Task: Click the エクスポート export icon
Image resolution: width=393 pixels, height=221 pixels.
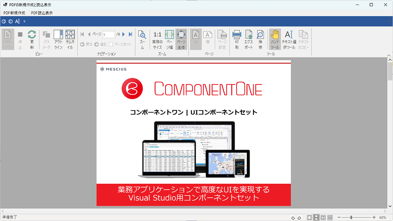Action: click(x=249, y=39)
